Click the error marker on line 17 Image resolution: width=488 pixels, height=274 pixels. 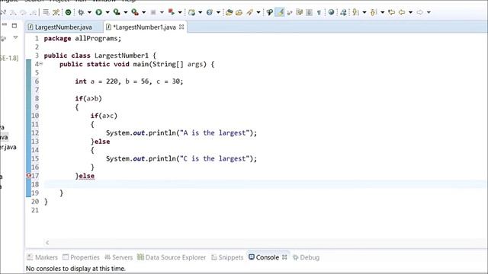click(28, 176)
